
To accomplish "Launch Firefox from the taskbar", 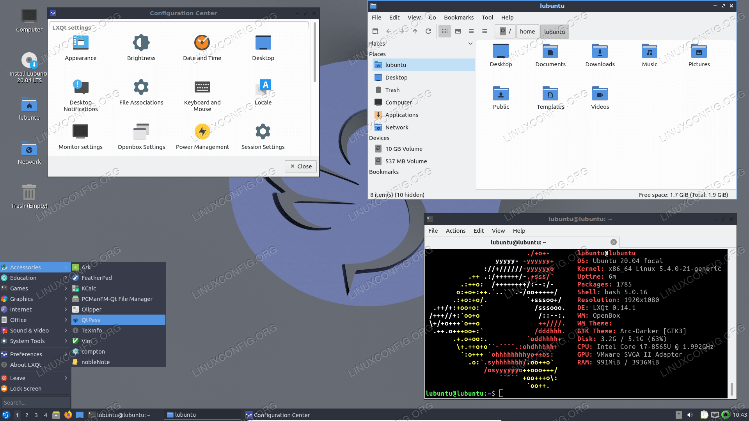I will (68, 415).
